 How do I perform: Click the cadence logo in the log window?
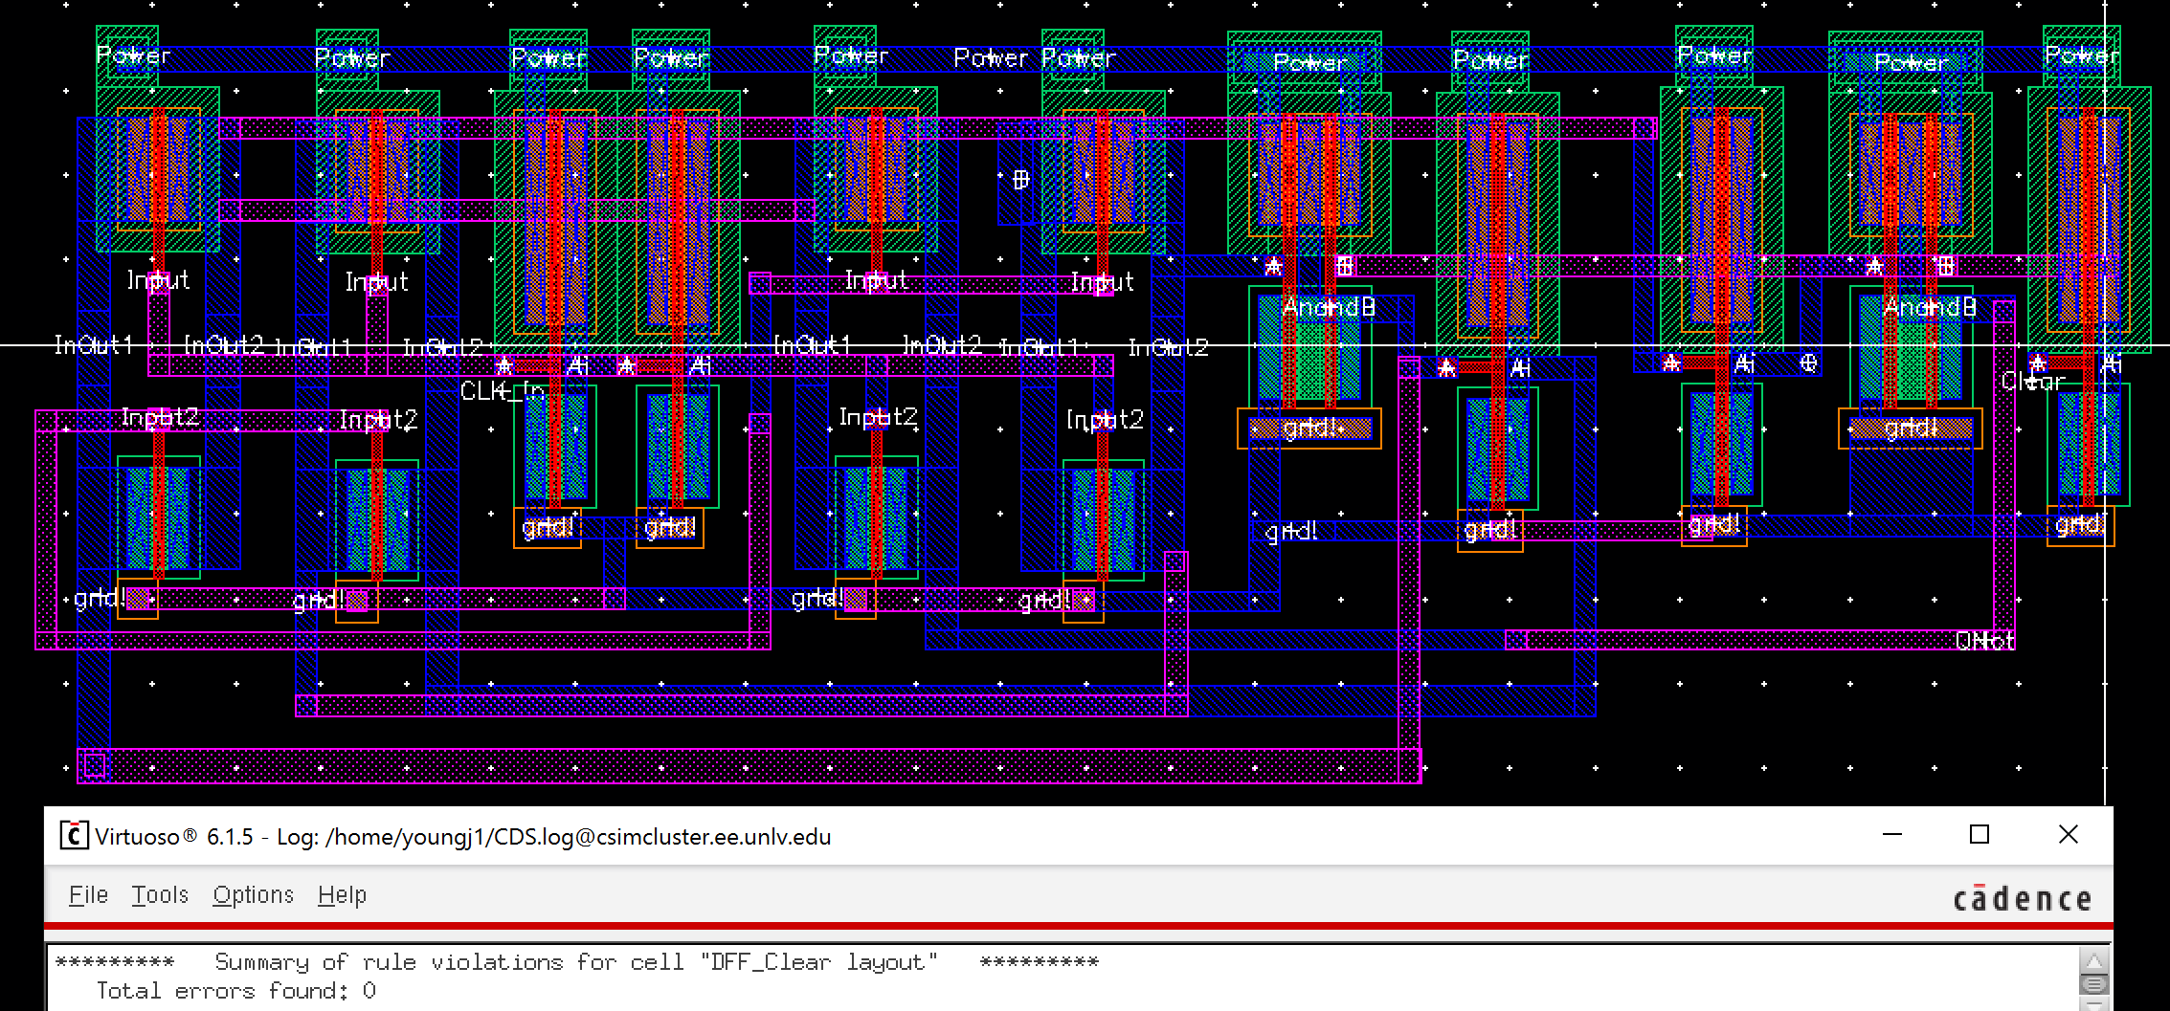pos(2022,898)
